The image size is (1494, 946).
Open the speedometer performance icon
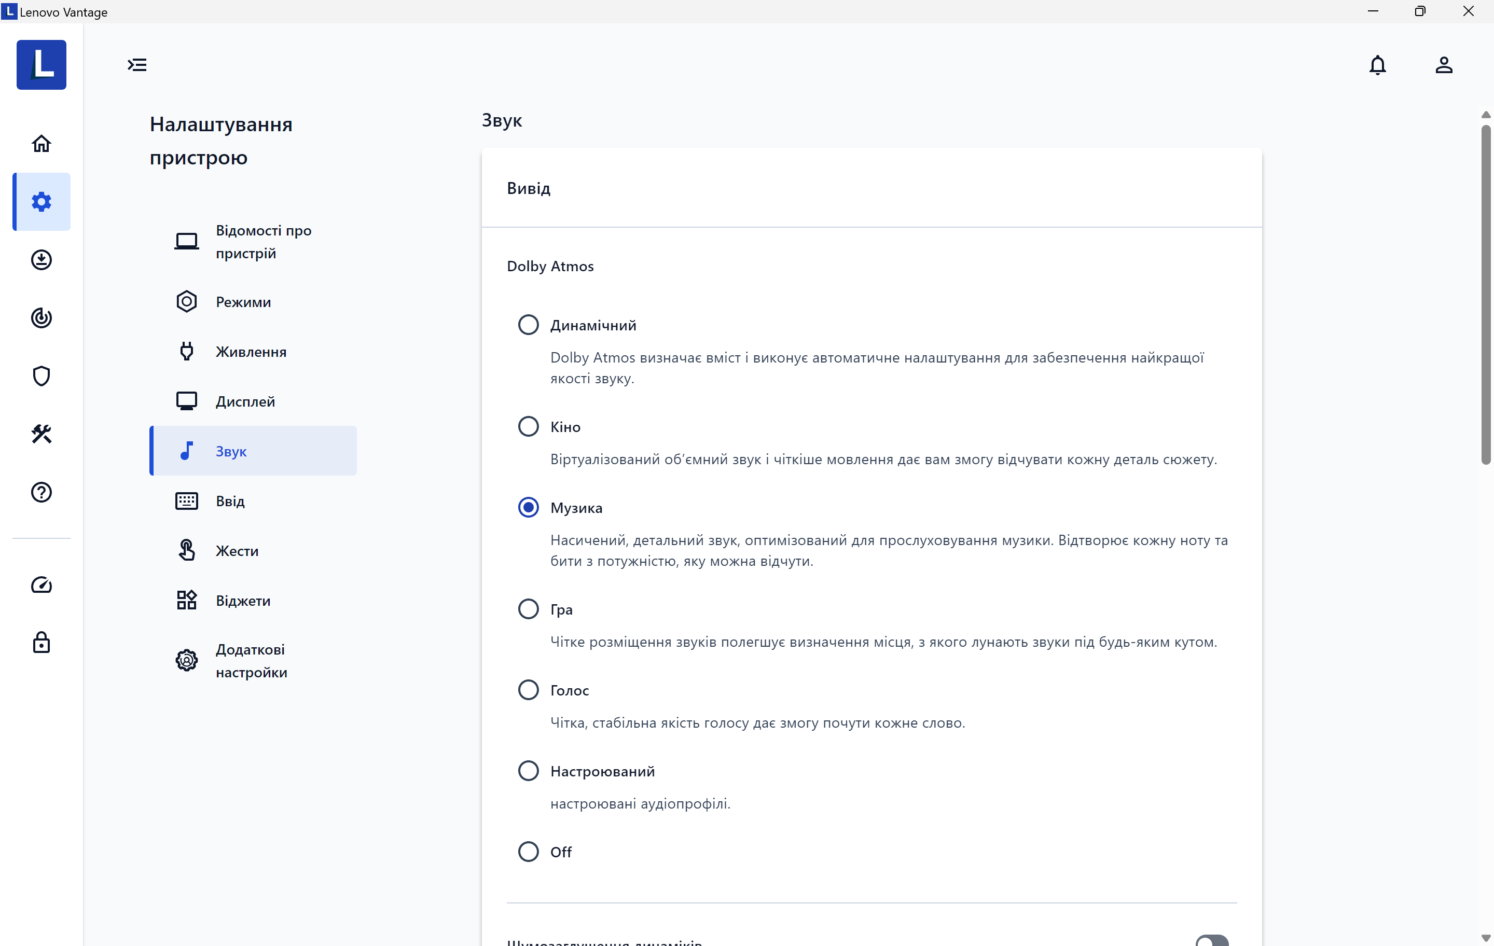(x=41, y=585)
